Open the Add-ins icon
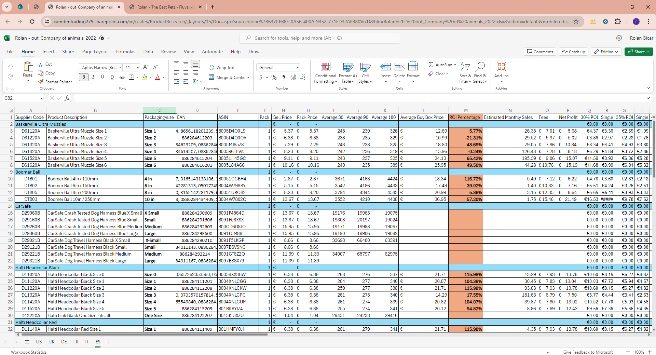Screen dimensions: 656x355 (501, 67)
